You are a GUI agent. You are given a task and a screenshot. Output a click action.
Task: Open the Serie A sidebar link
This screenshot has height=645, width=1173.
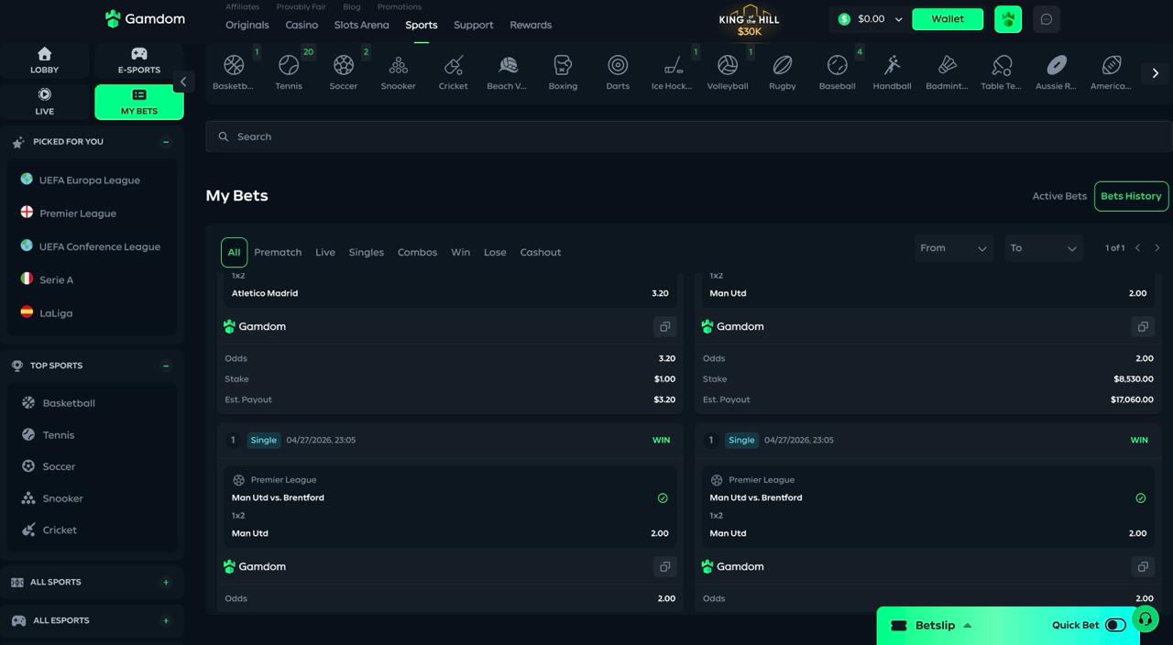[x=56, y=280]
